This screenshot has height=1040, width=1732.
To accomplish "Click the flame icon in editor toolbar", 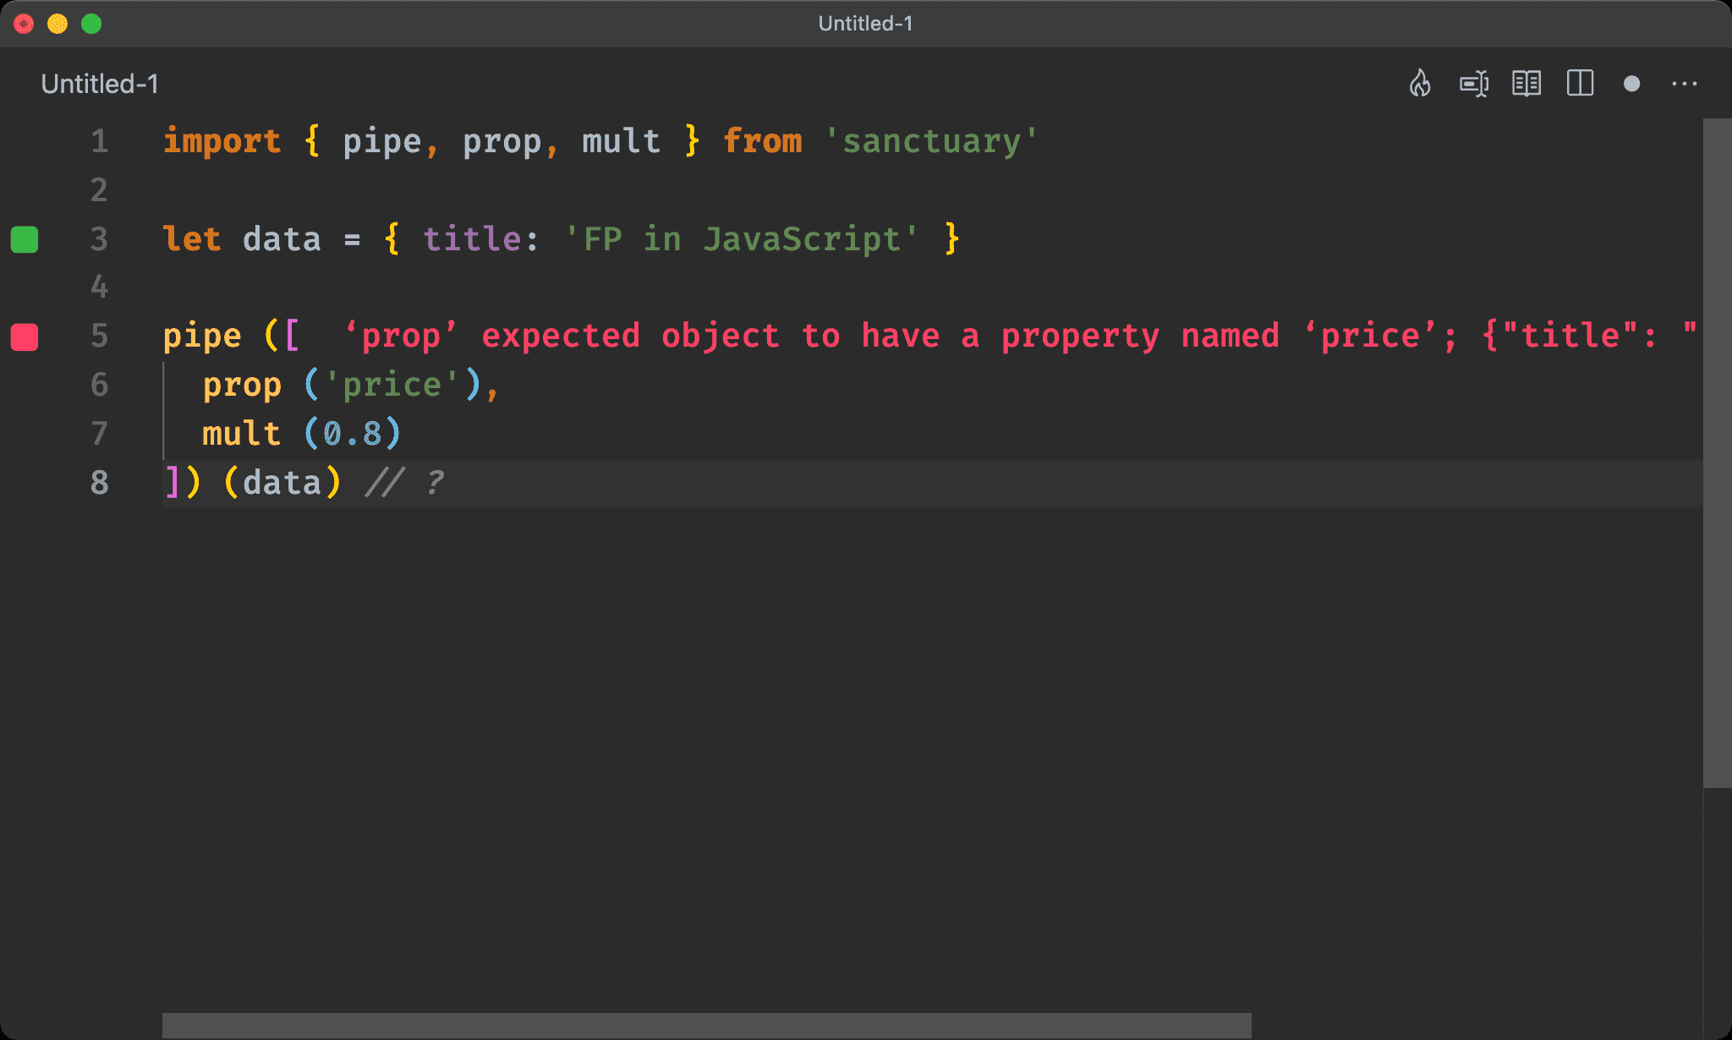I will pyautogui.click(x=1420, y=84).
